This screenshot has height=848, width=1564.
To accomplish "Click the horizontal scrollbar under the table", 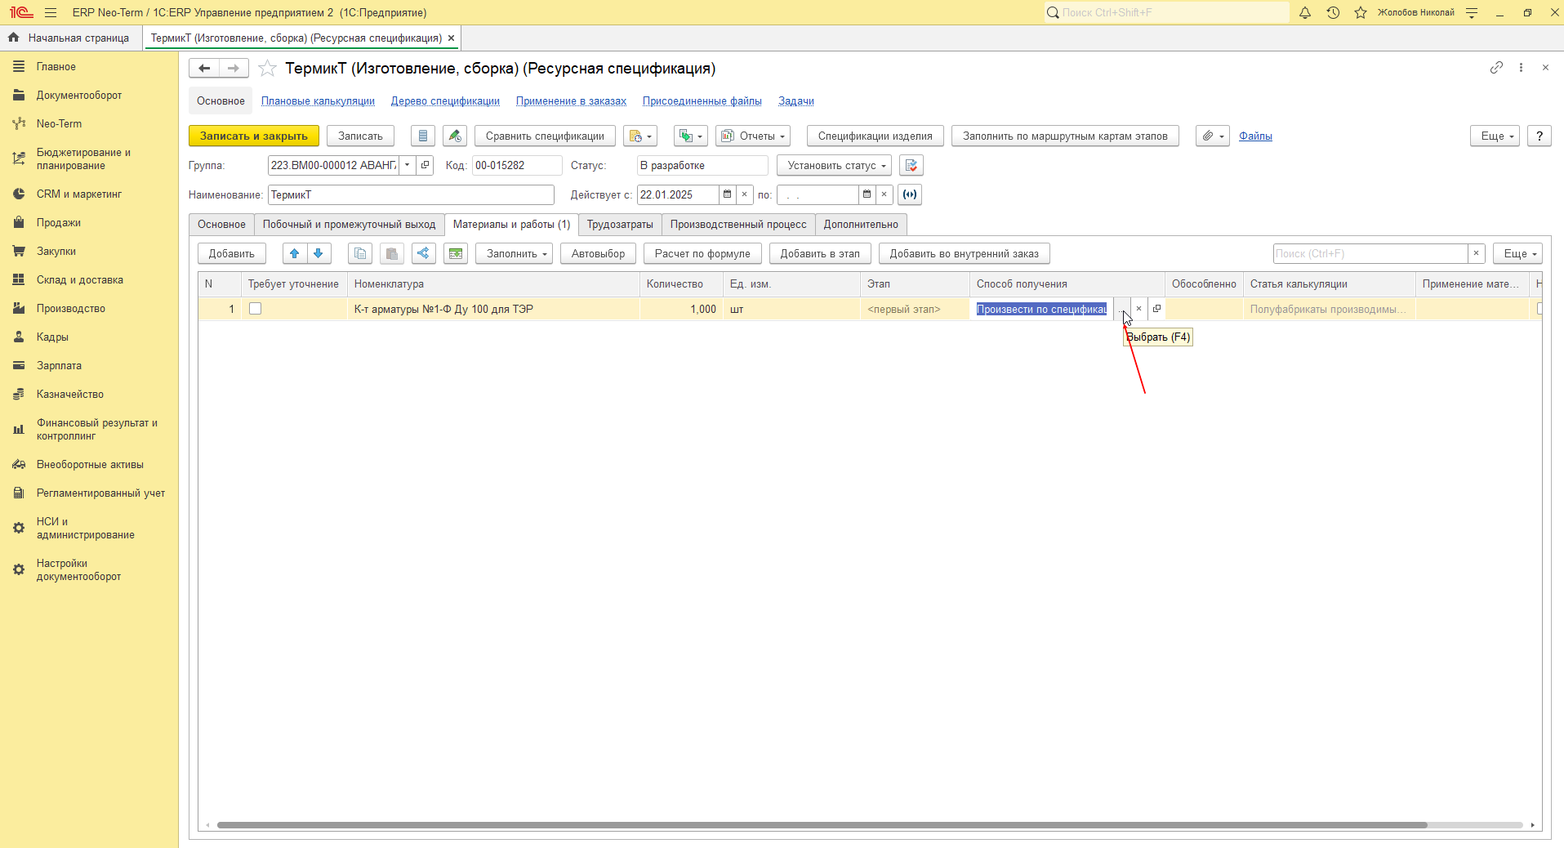I will (822, 825).
